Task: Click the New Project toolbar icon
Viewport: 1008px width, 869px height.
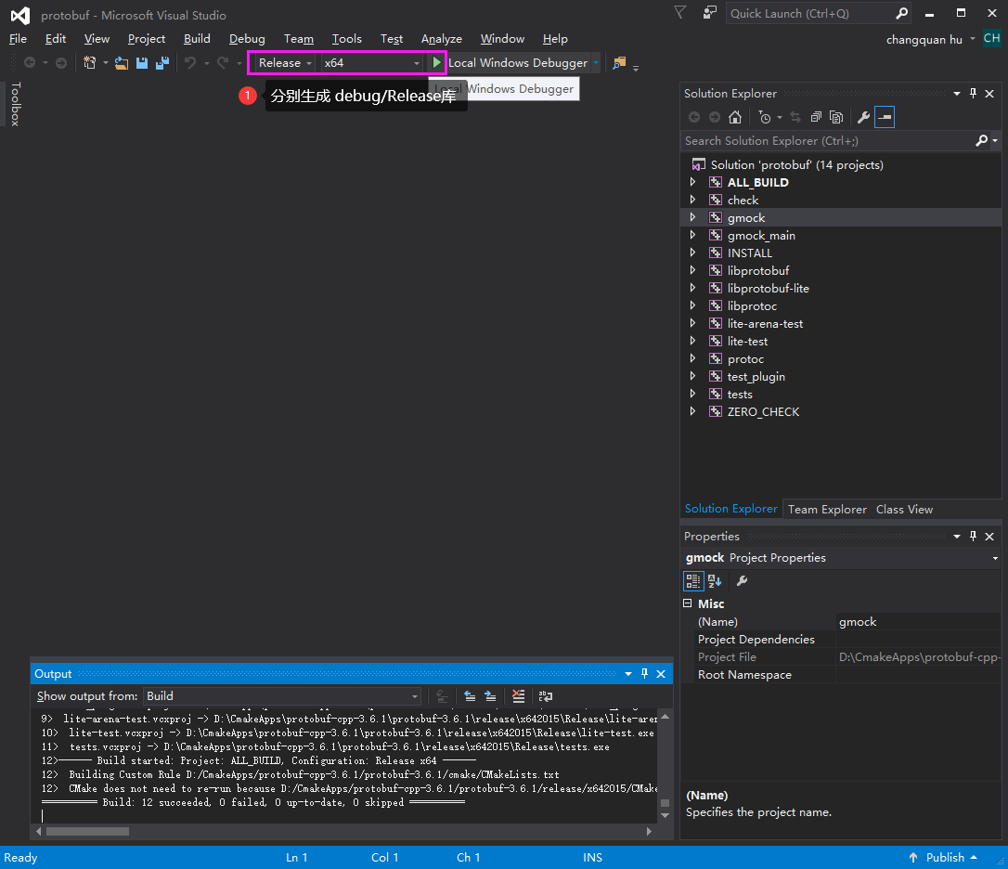Action: [89, 62]
